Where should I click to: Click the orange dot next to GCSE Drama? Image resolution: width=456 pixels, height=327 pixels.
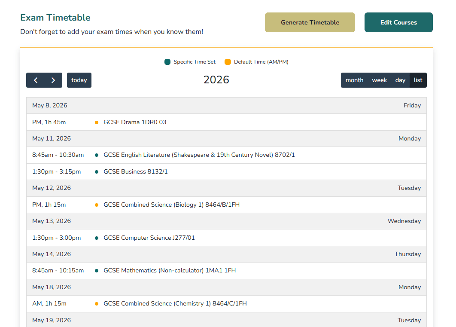[97, 122]
